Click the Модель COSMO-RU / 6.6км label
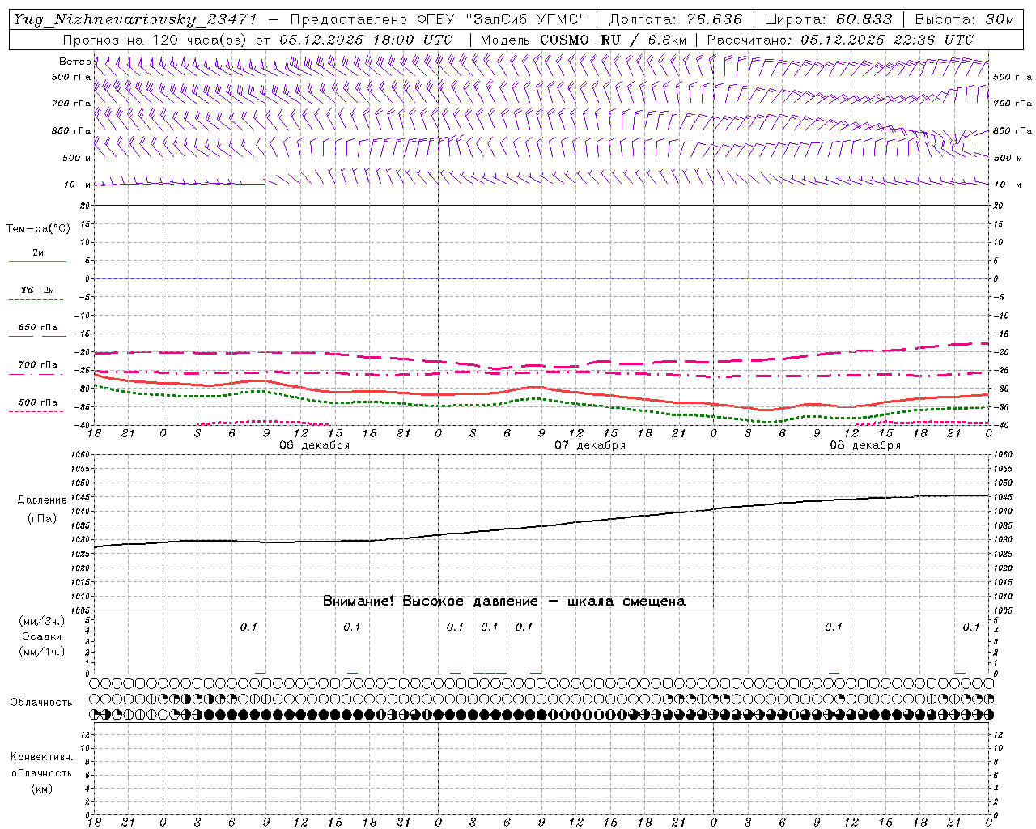Screen dimensions: 1036x829 (583, 40)
